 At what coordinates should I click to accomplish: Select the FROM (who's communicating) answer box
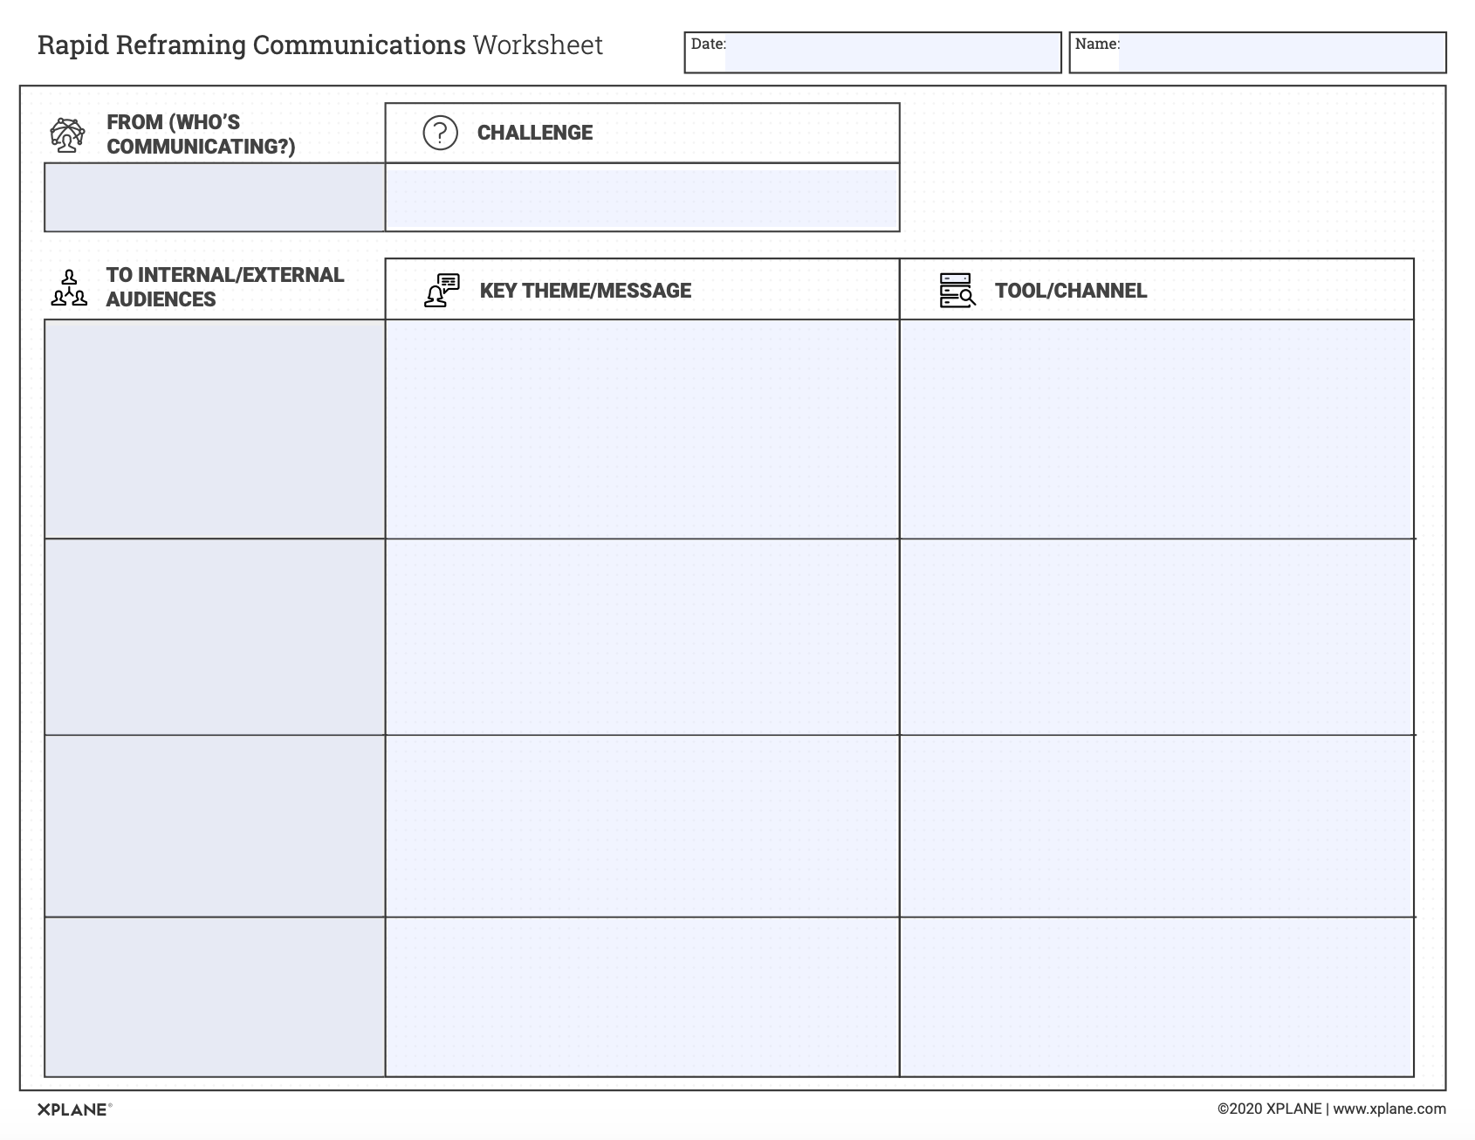coord(215,197)
